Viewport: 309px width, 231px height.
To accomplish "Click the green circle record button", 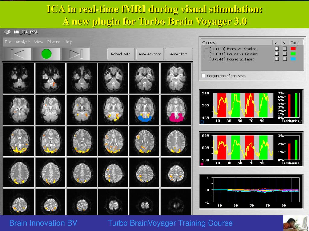I will 46,54.
